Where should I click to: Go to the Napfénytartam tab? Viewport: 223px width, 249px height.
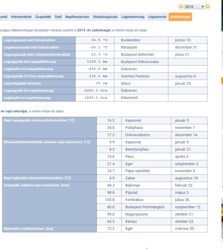pyautogui.click(x=77, y=17)
